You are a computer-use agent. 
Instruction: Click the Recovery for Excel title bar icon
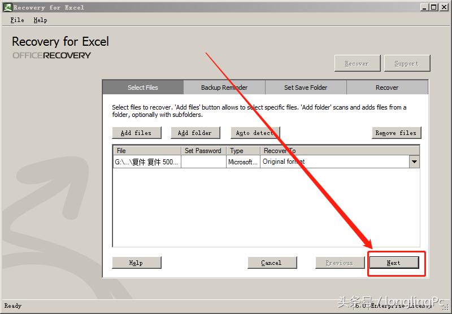coord(7,7)
